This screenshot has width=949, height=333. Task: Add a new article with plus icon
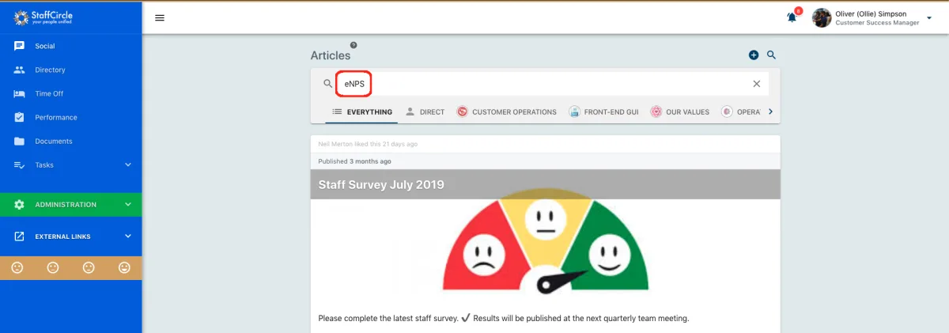pos(754,55)
